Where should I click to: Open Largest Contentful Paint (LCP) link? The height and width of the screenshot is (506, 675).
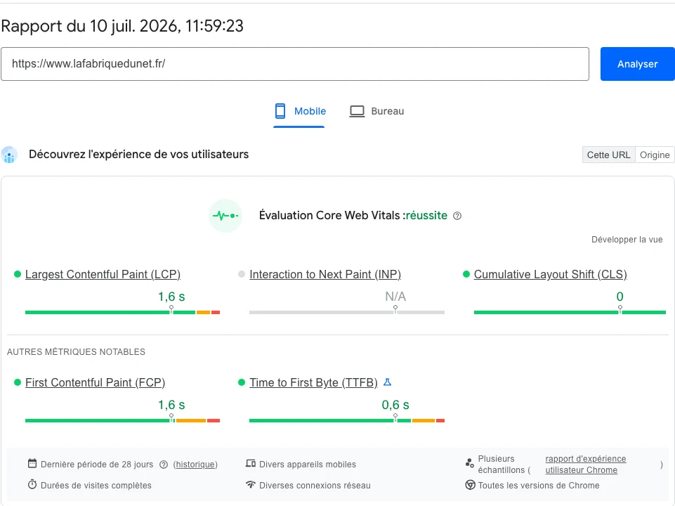click(103, 274)
